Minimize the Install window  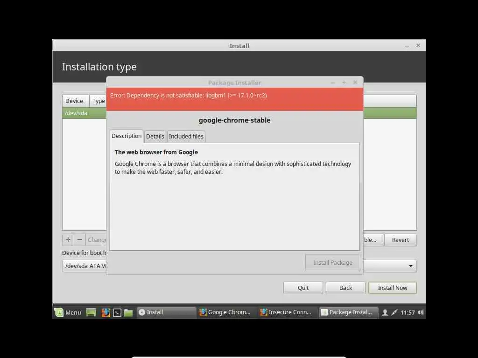[x=407, y=46]
